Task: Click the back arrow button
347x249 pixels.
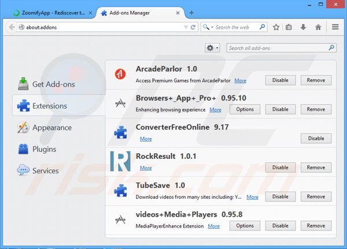Action: [12, 27]
